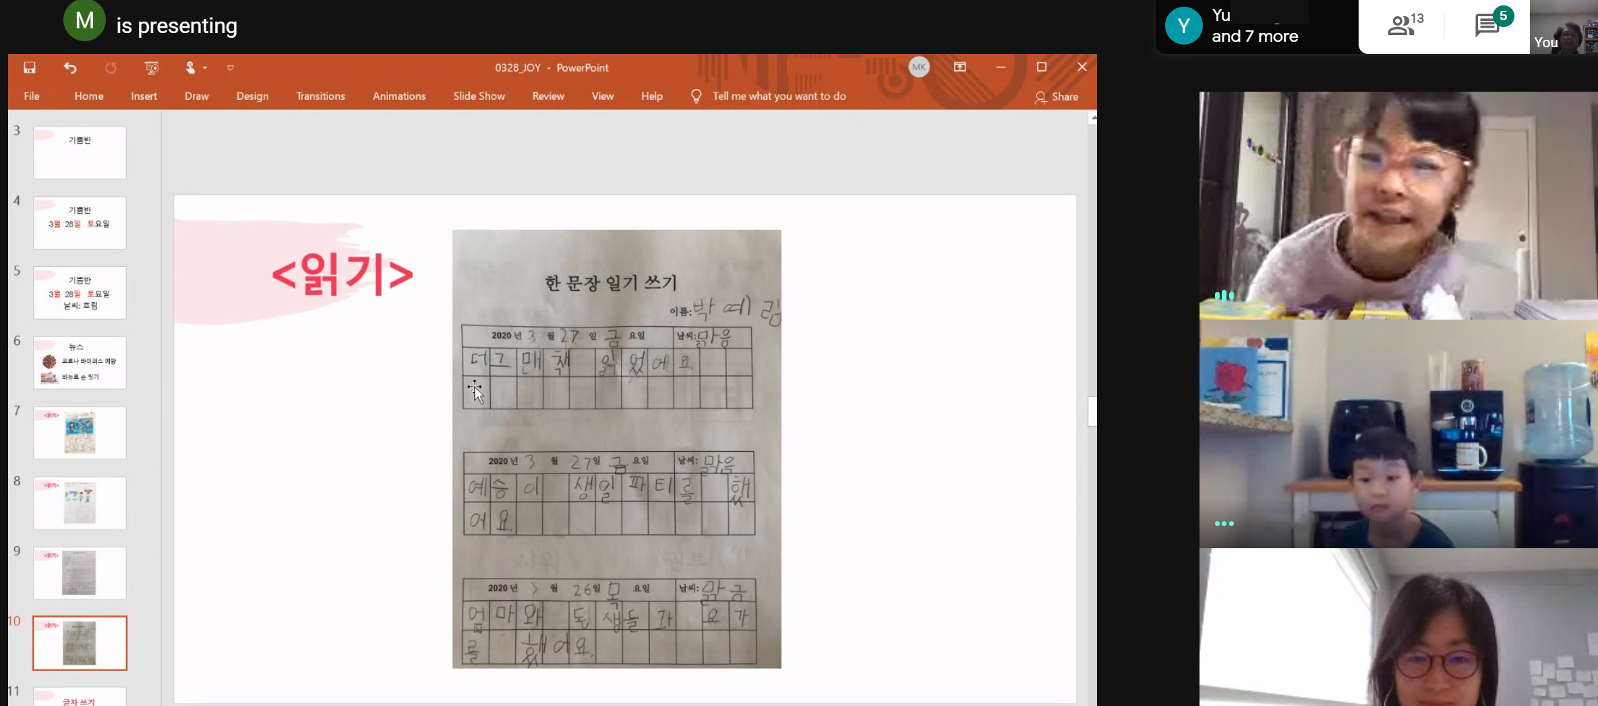1598x706 pixels.
Task: Open Ribbon Display Options button
Action: point(959,67)
